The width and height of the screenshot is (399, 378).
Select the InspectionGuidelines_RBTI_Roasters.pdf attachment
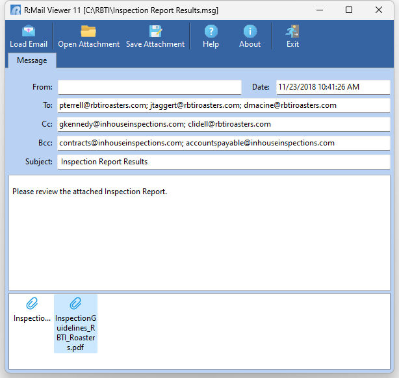(75, 324)
